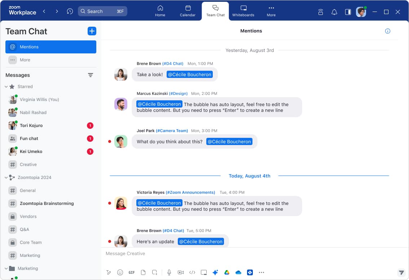Screen dimensions: 409x280
Task: Open more compose options ellipsis
Action: tap(261, 272)
